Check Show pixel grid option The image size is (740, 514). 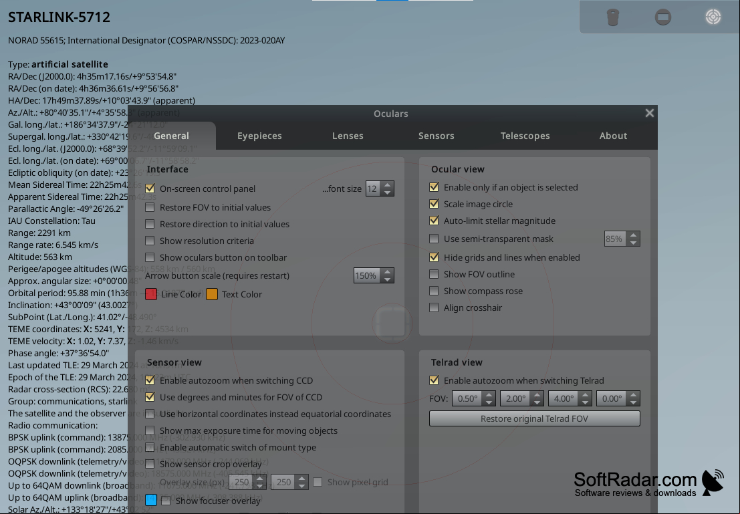[x=318, y=482]
